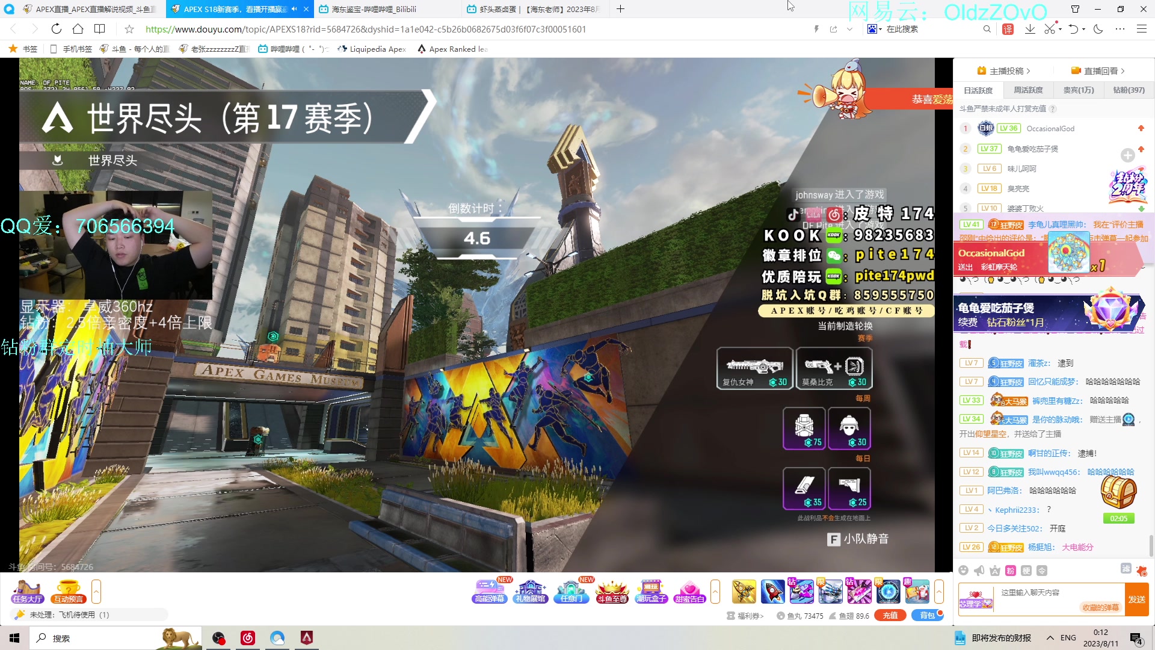Open NetEase Cloud Music taskbar icon

(247, 638)
